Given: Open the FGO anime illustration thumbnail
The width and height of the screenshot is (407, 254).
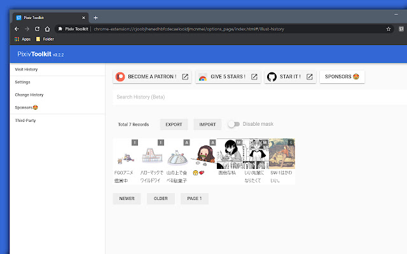Looking at the screenshot, I should 125,154.
